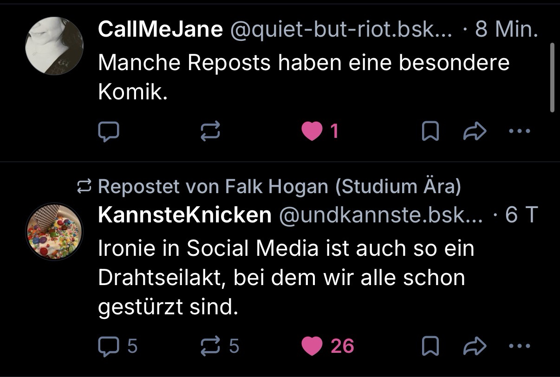This screenshot has width=560, height=377.
Task: Open KannsteKnicken display name link
Action: tap(184, 215)
